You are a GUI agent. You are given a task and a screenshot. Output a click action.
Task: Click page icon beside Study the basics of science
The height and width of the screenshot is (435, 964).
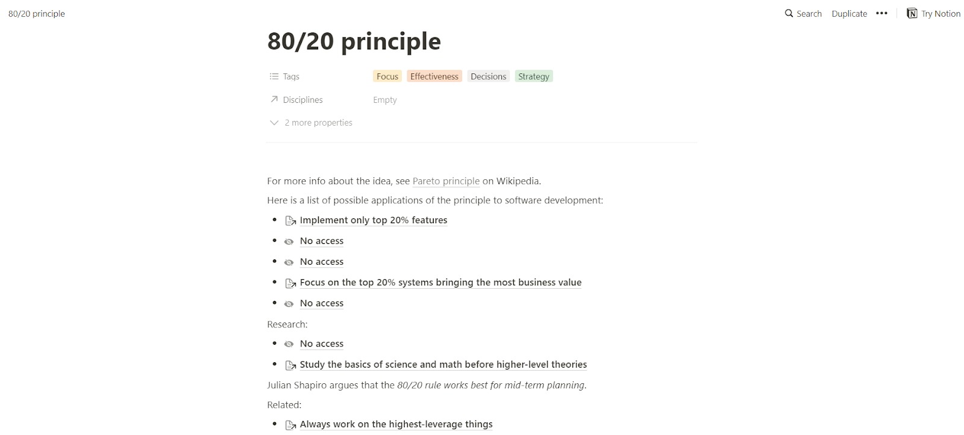coord(290,365)
